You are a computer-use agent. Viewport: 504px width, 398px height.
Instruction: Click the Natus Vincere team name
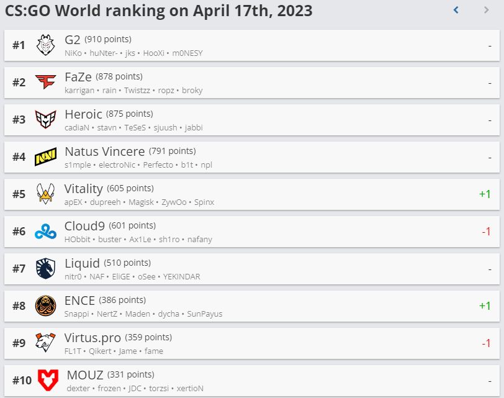105,152
